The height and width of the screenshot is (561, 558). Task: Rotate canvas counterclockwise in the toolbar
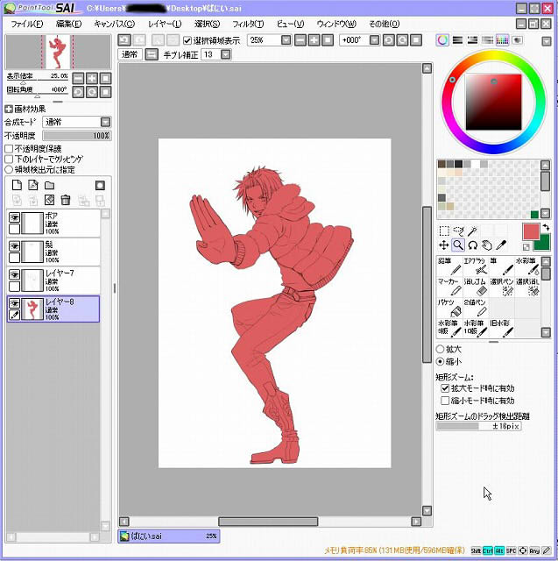389,40
